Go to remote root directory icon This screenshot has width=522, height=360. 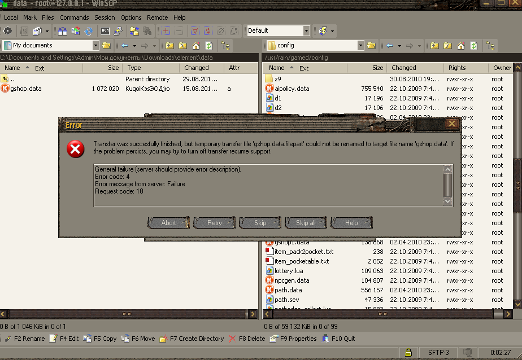(x=448, y=46)
